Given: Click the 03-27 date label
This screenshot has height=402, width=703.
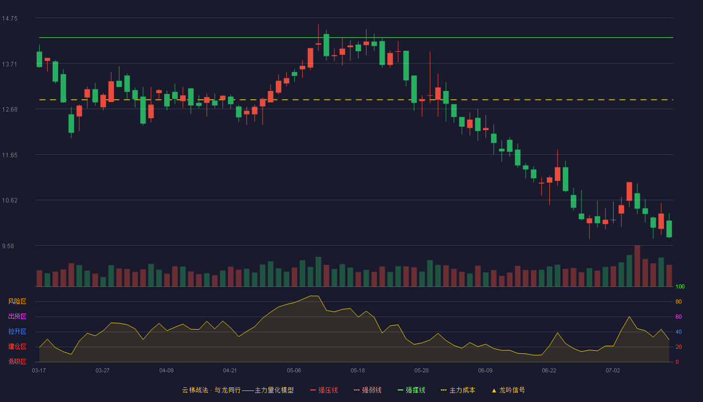Looking at the screenshot, I should [x=102, y=370].
